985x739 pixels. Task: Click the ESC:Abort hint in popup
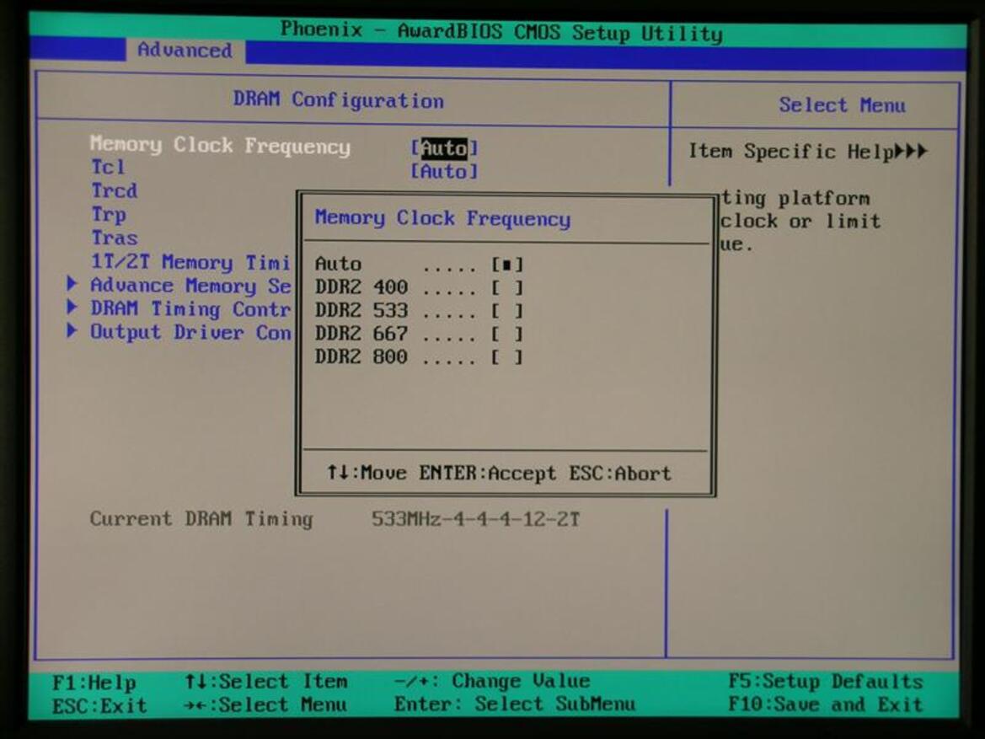click(x=620, y=474)
